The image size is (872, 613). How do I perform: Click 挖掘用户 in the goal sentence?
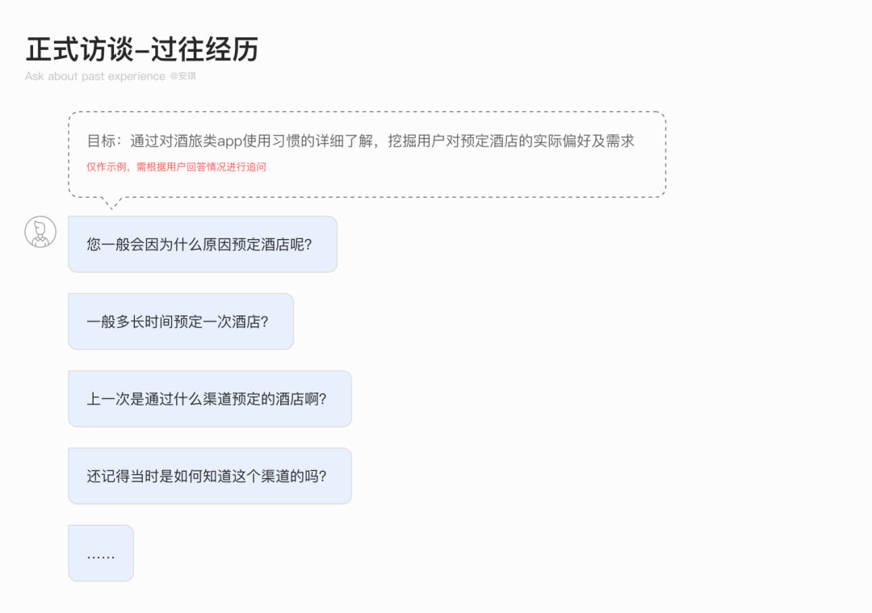[x=417, y=141]
